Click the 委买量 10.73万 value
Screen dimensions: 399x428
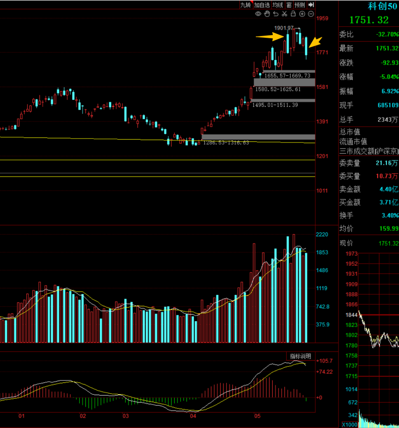coord(387,176)
